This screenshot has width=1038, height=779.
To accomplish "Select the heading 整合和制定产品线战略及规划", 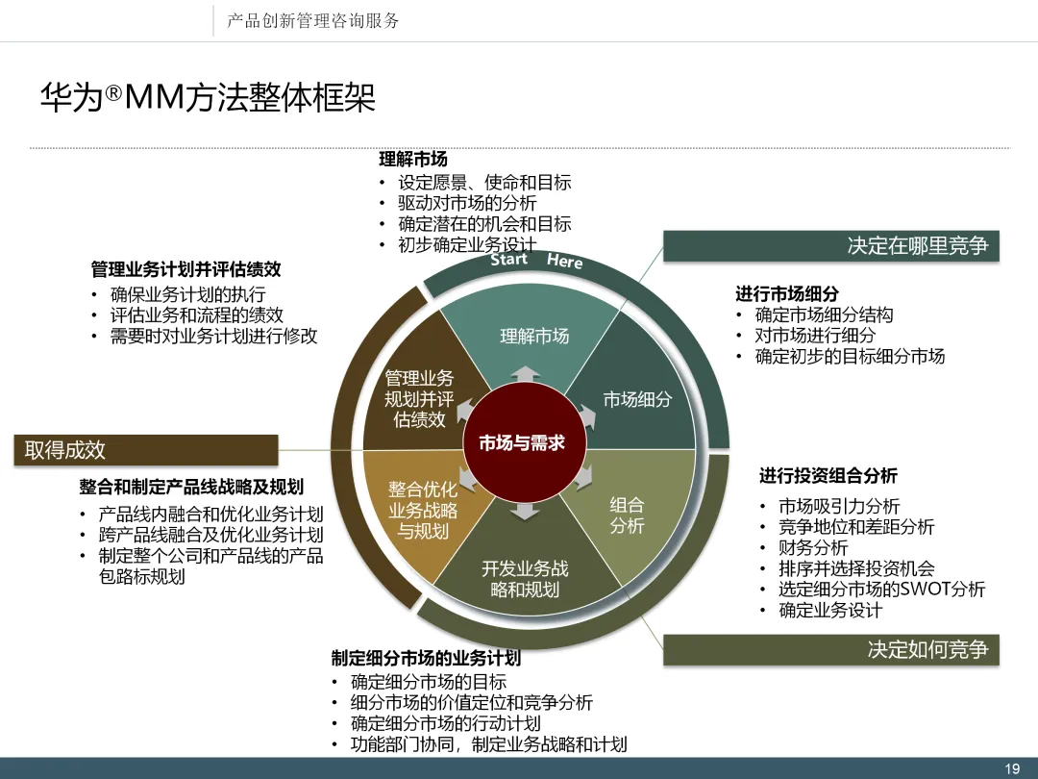I will pos(191,487).
